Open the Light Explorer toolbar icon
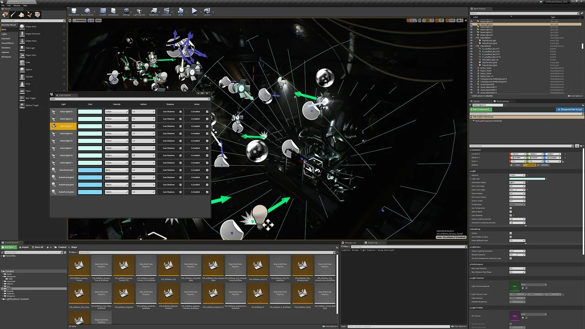 pos(139,11)
